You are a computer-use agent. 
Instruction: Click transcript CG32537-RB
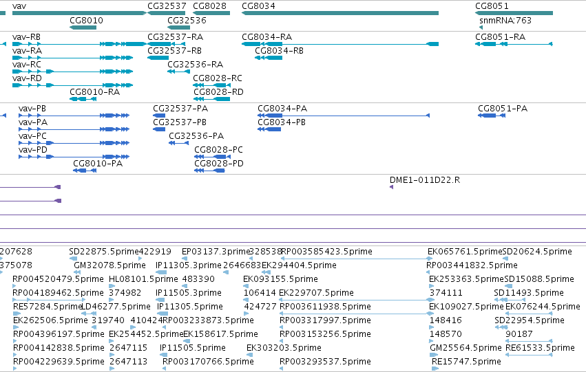(174, 51)
